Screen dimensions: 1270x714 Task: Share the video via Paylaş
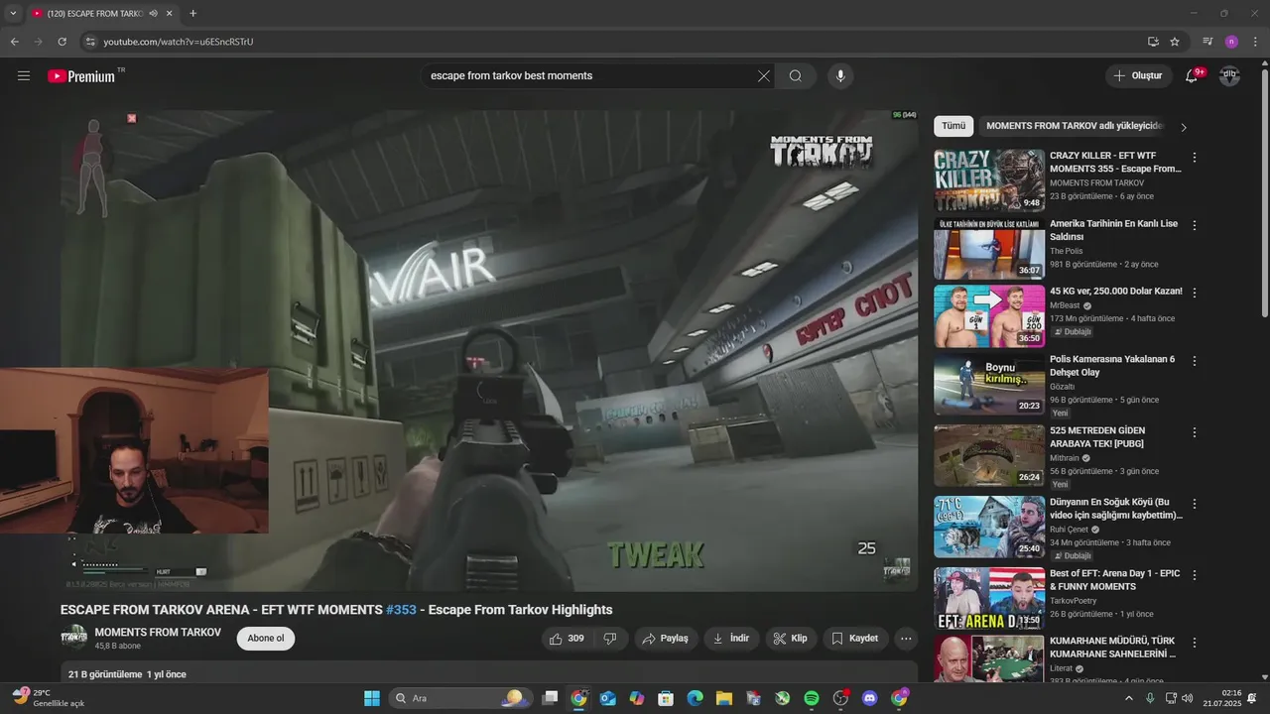click(667, 639)
